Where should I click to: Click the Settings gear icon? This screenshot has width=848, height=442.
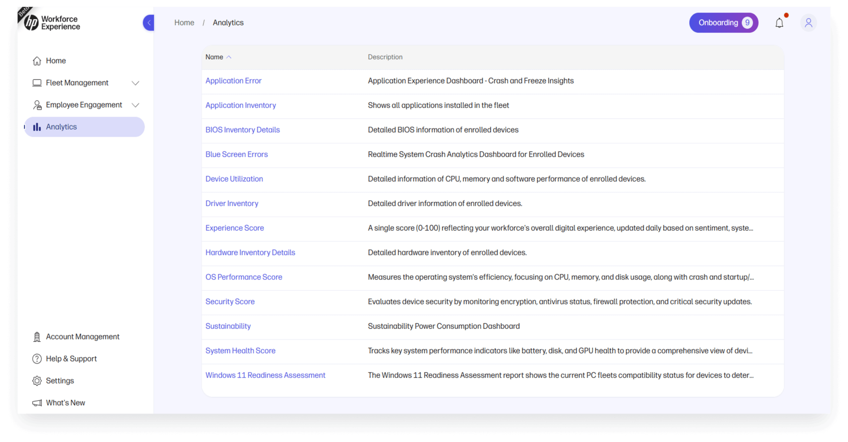37,381
